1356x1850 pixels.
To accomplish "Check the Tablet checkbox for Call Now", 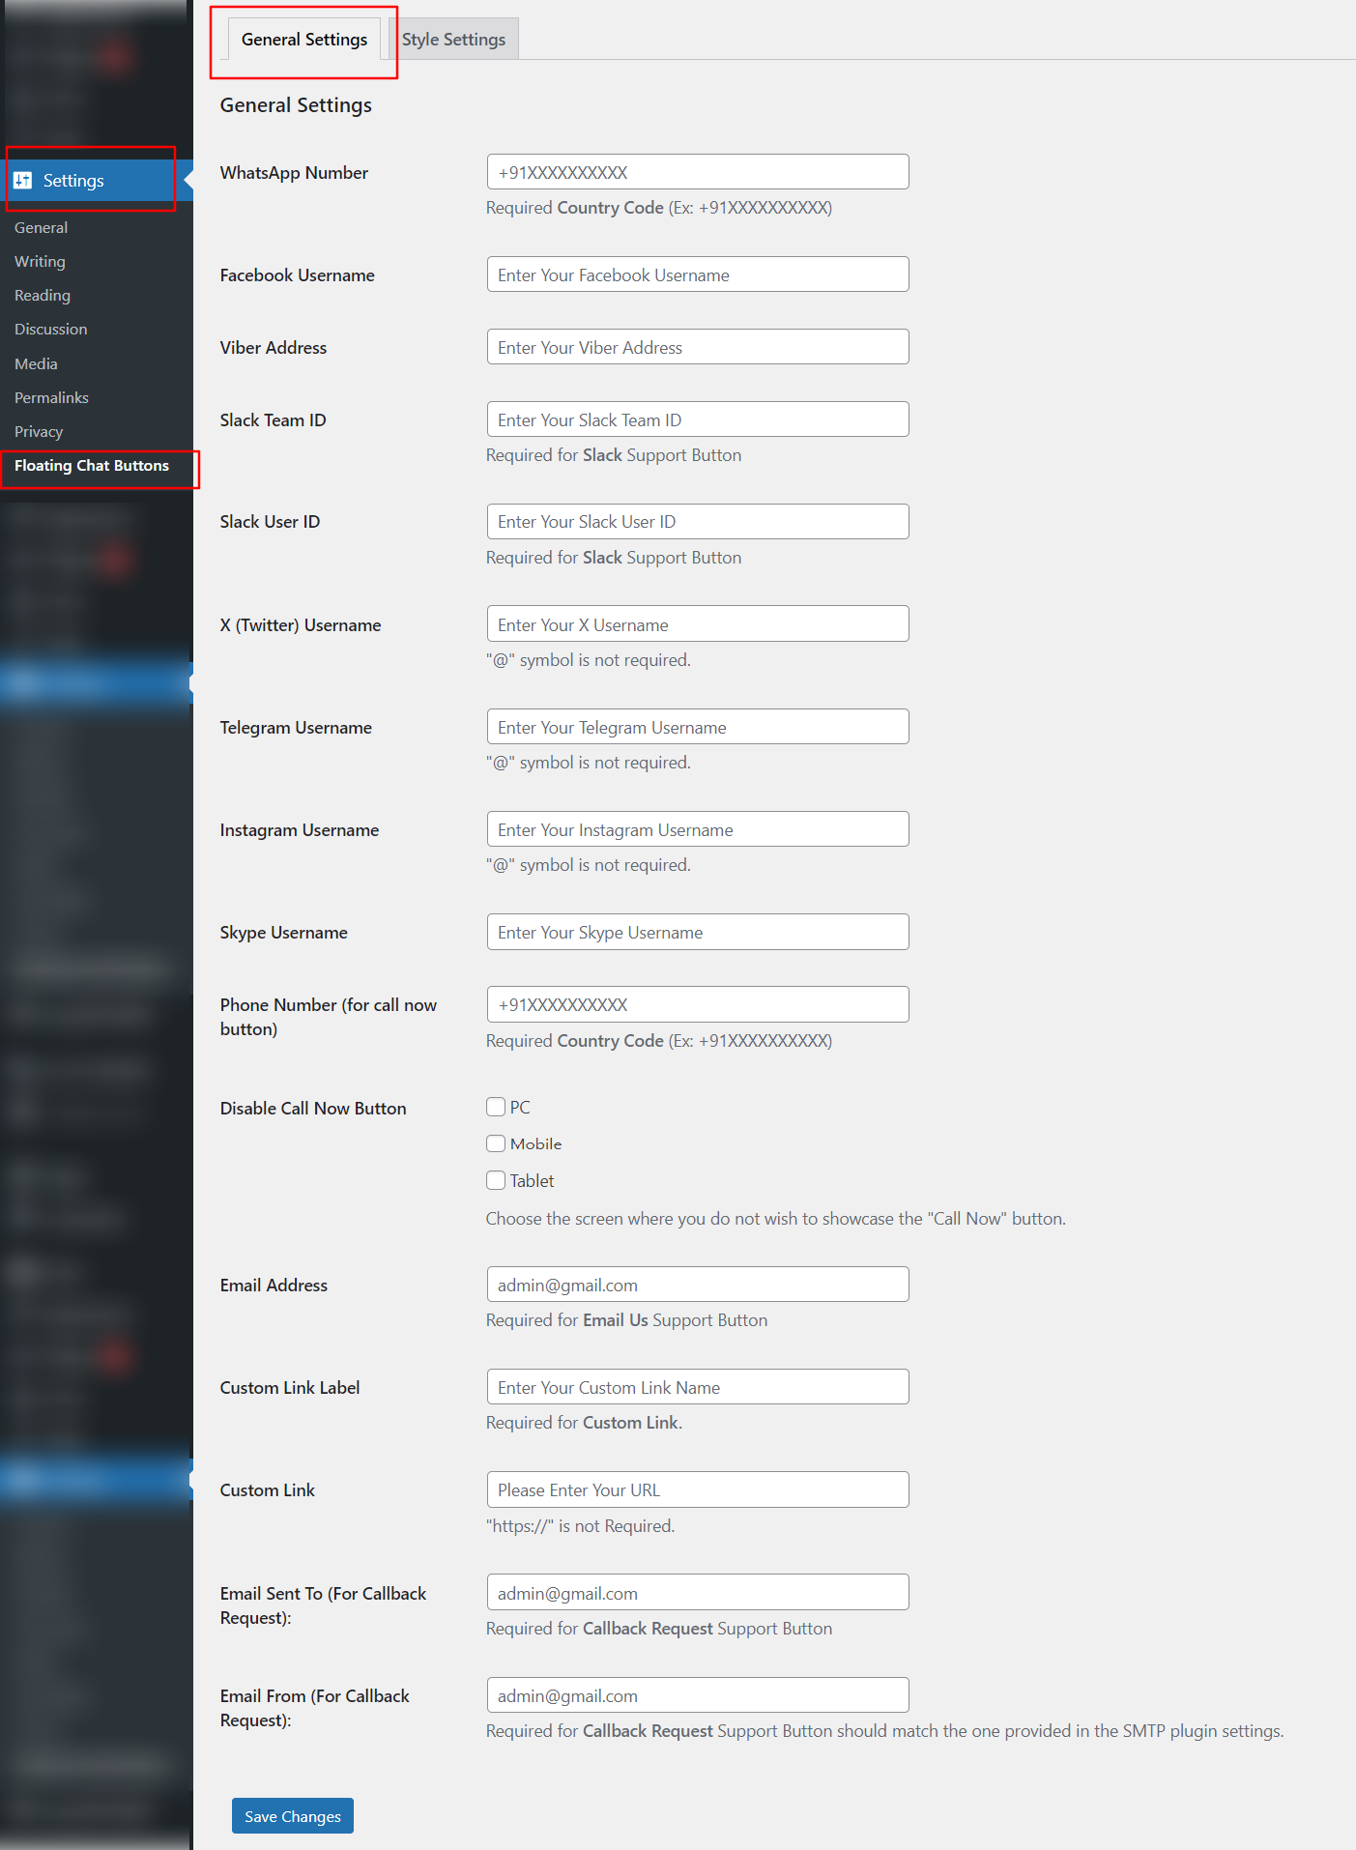I will coord(496,1180).
